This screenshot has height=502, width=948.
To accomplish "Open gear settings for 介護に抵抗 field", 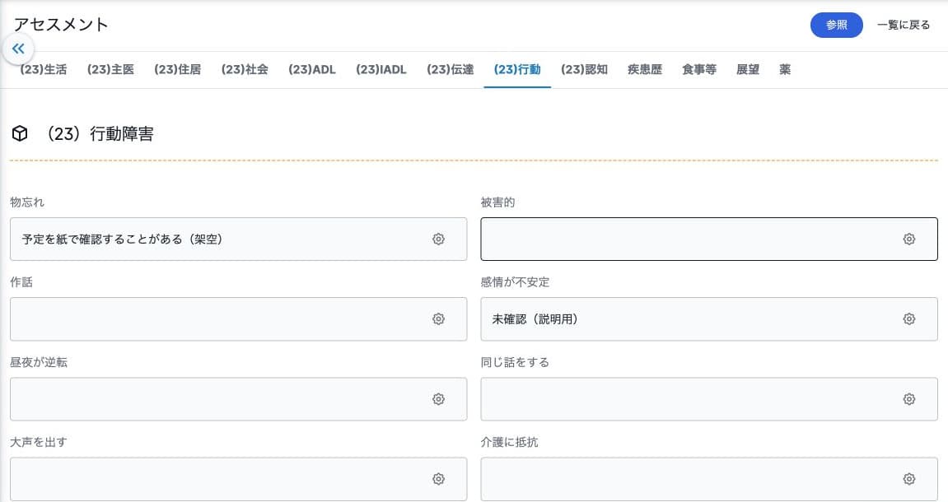I will tap(908, 479).
